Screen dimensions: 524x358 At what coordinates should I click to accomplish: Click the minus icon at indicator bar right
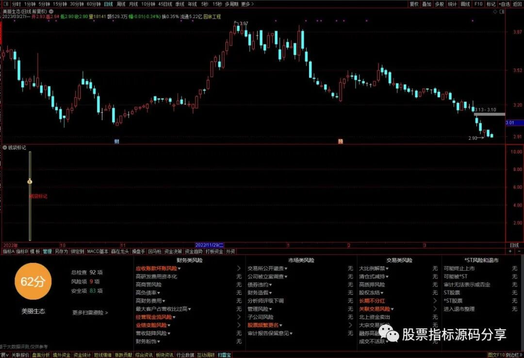point(519,251)
